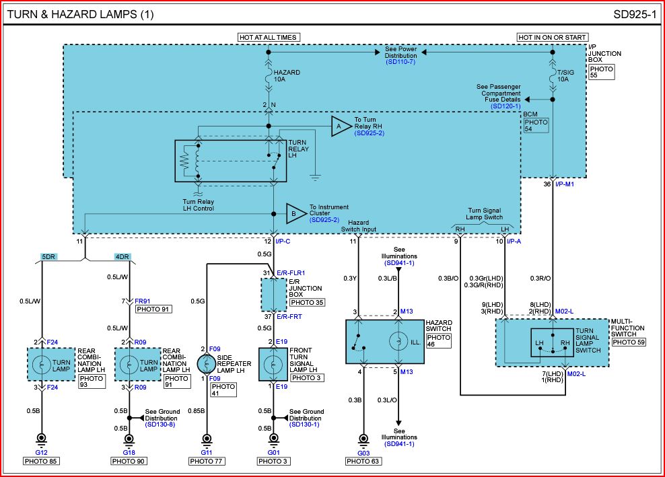The height and width of the screenshot is (477, 665).
Task: Select the 5DR variant label
Action: pyautogui.click(x=48, y=256)
